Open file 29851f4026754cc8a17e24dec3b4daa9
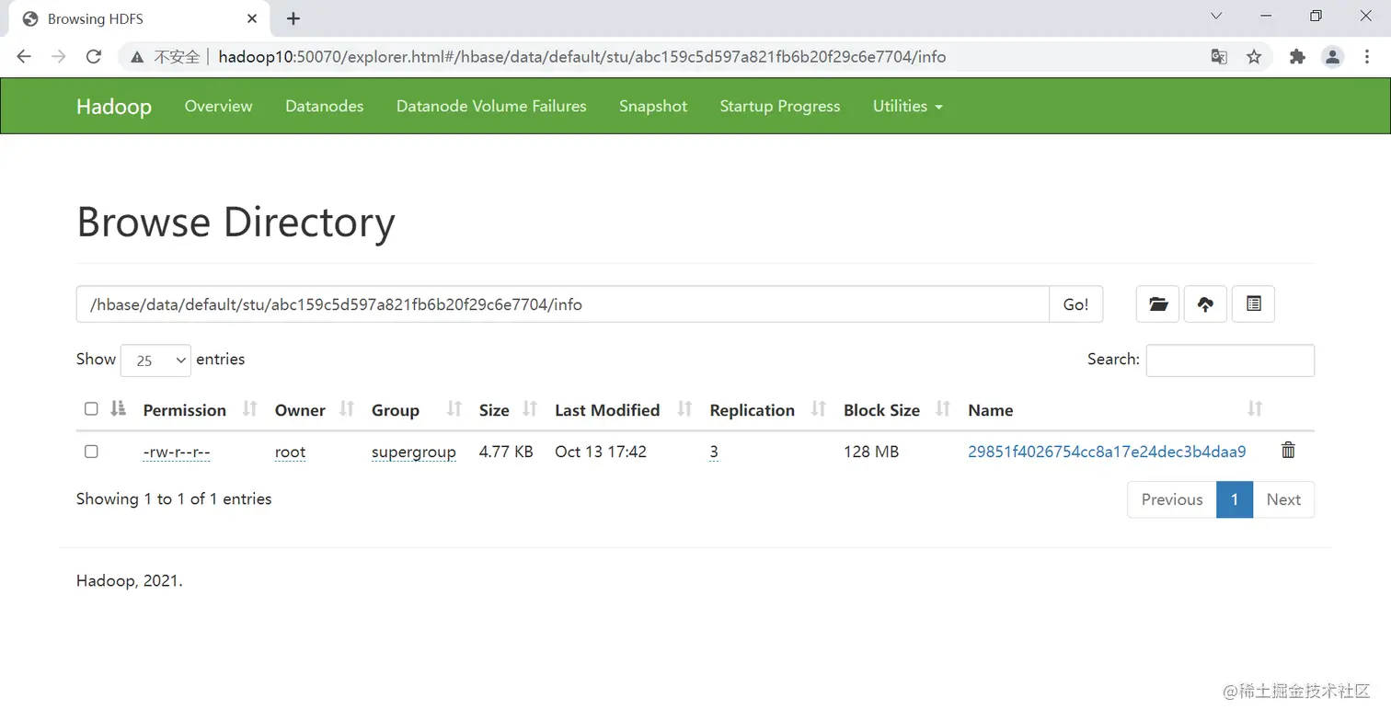 coord(1107,452)
